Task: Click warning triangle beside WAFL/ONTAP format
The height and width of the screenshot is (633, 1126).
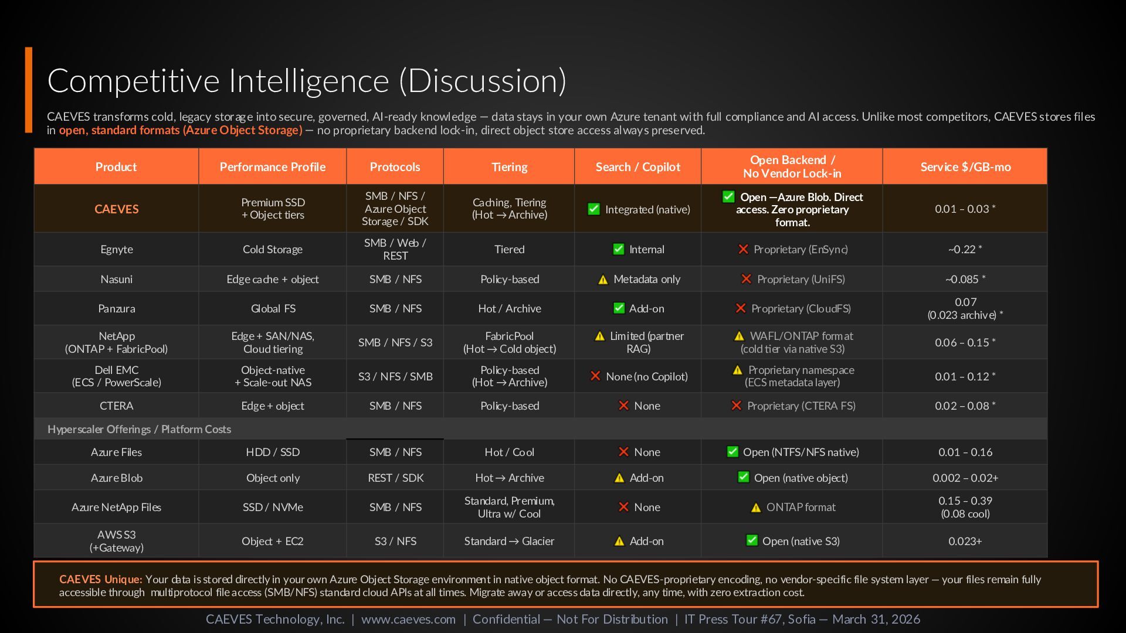Action: coord(739,336)
